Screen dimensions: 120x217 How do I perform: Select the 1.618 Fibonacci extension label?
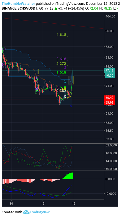(61, 72)
